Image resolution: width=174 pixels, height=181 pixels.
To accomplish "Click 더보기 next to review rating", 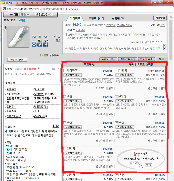I will pos(55,69).
